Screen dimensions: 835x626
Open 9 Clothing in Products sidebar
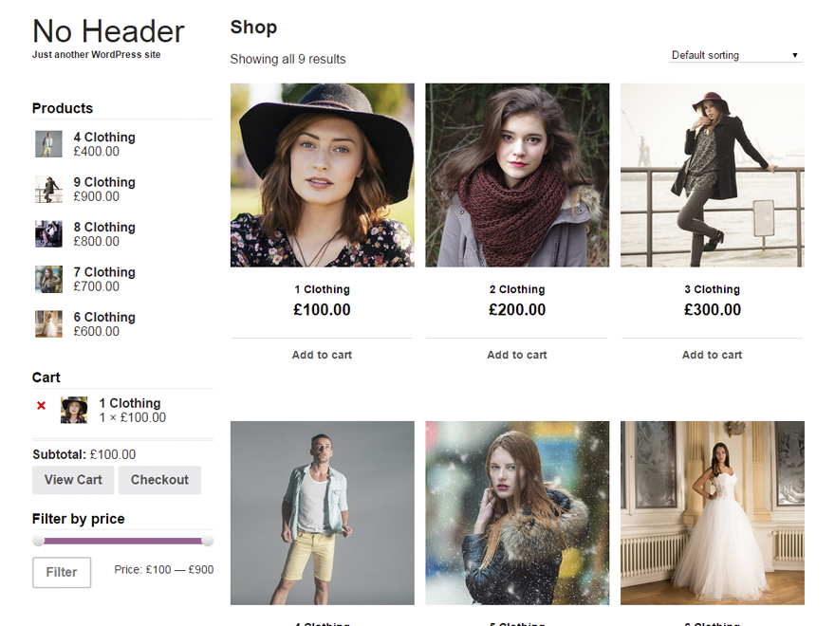tap(104, 182)
